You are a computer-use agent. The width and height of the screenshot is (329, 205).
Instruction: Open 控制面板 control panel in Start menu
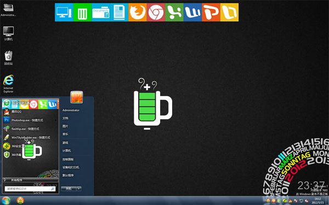[68, 160]
